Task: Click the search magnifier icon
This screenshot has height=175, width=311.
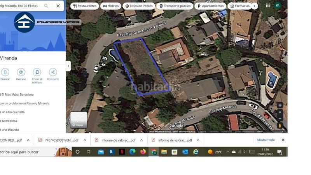Action: pos(46,6)
